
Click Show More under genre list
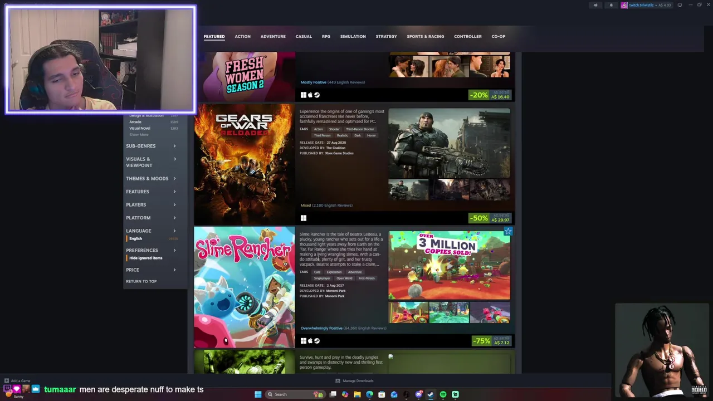(139, 135)
